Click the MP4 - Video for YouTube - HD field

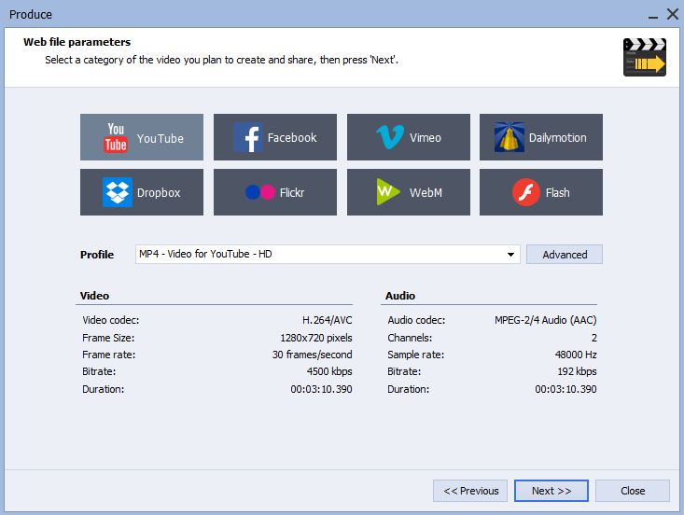(317, 255)
